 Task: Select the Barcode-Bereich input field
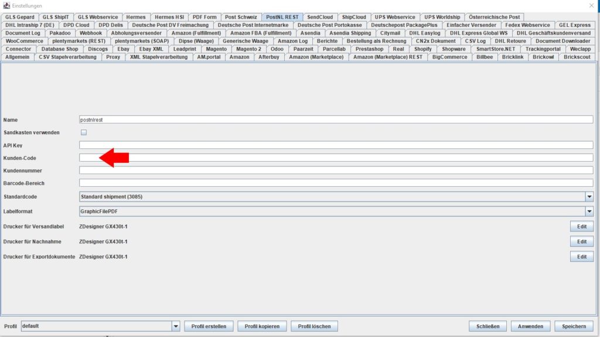336,183
